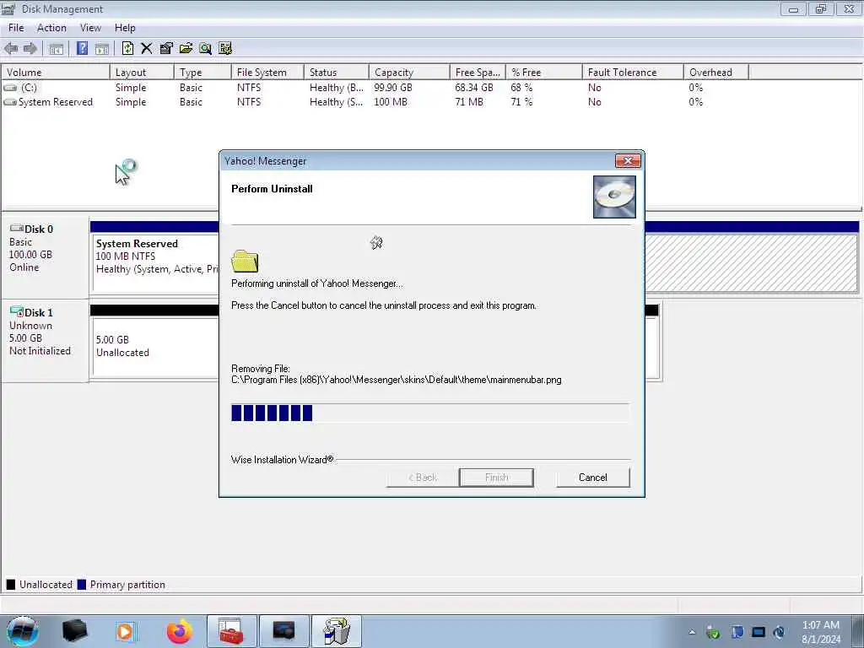Viewport: 864px width, 648px height.
Task: Click the Back arrow toolbar icon
Action: coord(11,48)
